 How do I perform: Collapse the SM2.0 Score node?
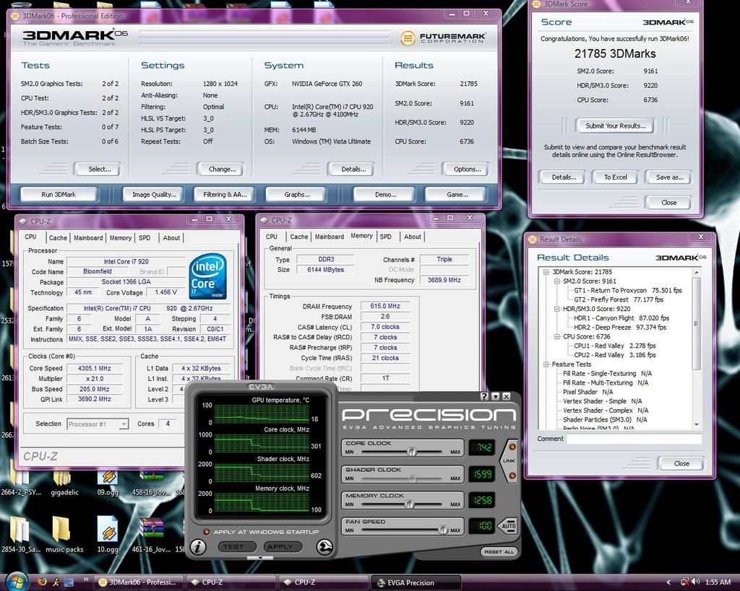557,281
